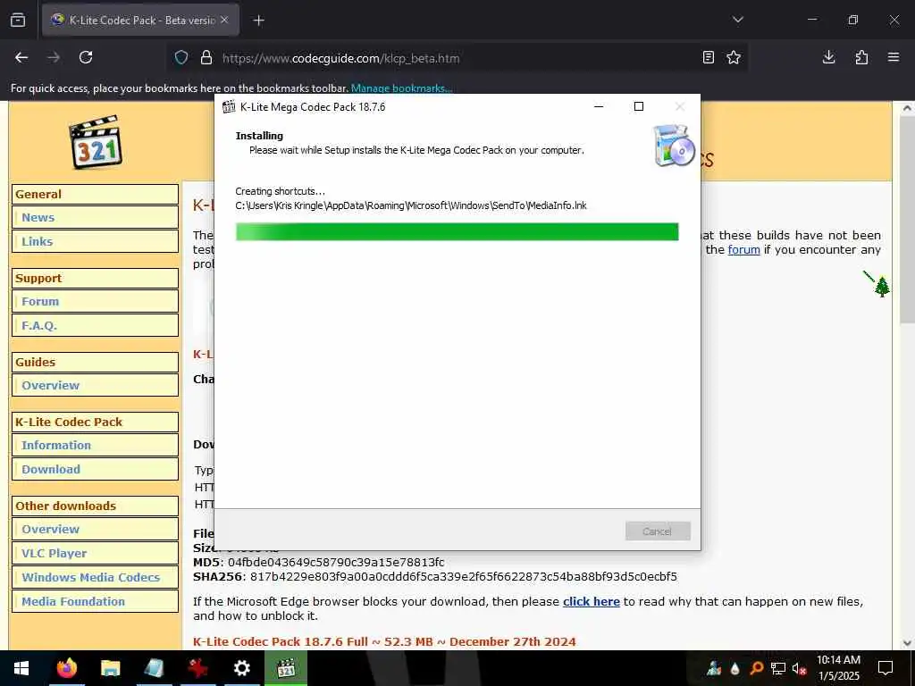Click the 321 clapperboard site logo
915x686 pixels.
[97, 142]
